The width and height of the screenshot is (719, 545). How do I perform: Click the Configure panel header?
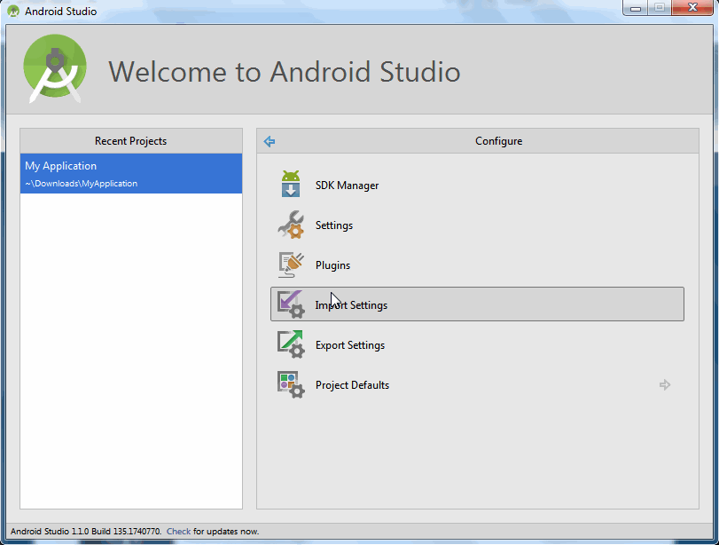pyautogui.click(x=498, y=140)
